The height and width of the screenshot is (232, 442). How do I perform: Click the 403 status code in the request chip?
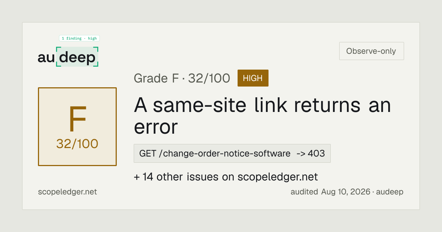316,154
